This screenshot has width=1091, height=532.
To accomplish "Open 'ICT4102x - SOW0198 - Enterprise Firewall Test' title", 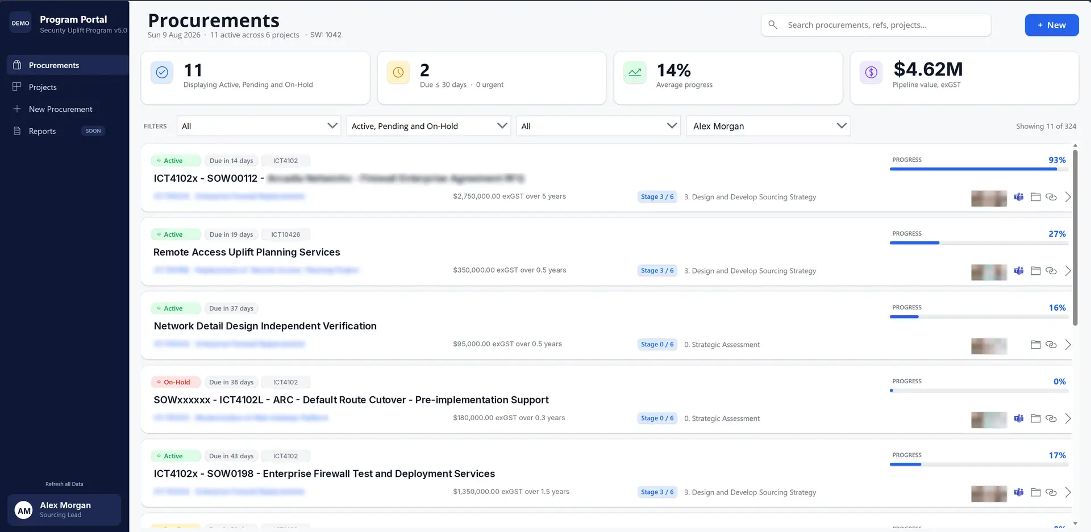I will point(324,474).
